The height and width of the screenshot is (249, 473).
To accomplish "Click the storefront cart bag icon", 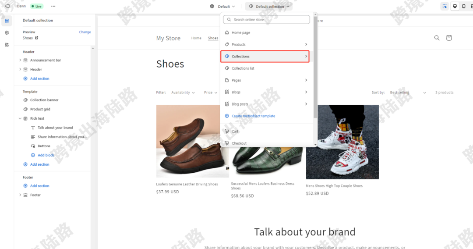I will click(449, 38).
